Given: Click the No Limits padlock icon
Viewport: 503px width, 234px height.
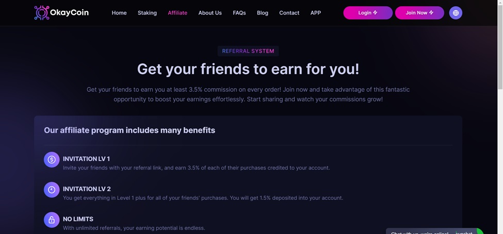Looking at the screenshot, I should point(52,220).
